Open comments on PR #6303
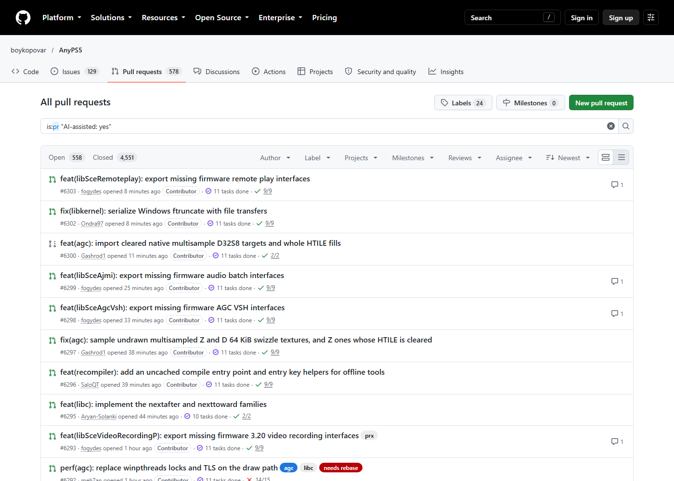This screenshot has height=481, width=674. coord(617,185)
